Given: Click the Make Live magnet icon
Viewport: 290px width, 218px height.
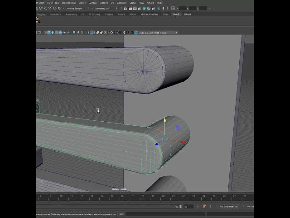Looking at the screenshot, I should (59, 8).
